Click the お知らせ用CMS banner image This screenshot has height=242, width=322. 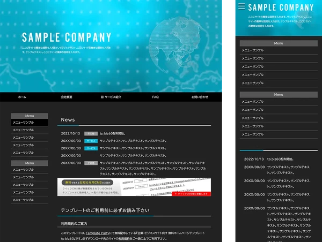click(x=134, y=187)
